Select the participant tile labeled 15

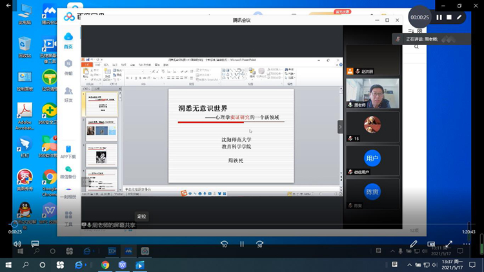pyautogui.click(x=372, y=127)
